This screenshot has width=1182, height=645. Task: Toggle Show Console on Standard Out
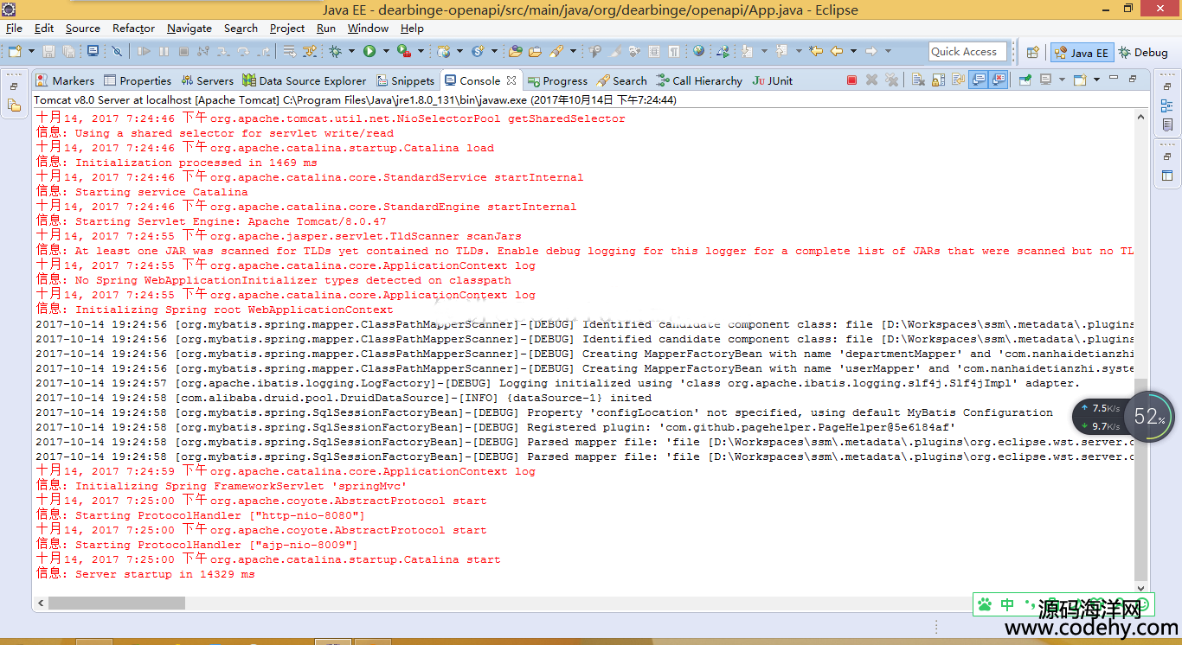click(977, 80)
